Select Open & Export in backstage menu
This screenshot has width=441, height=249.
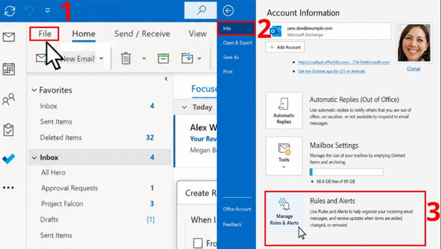coord(236,43)
